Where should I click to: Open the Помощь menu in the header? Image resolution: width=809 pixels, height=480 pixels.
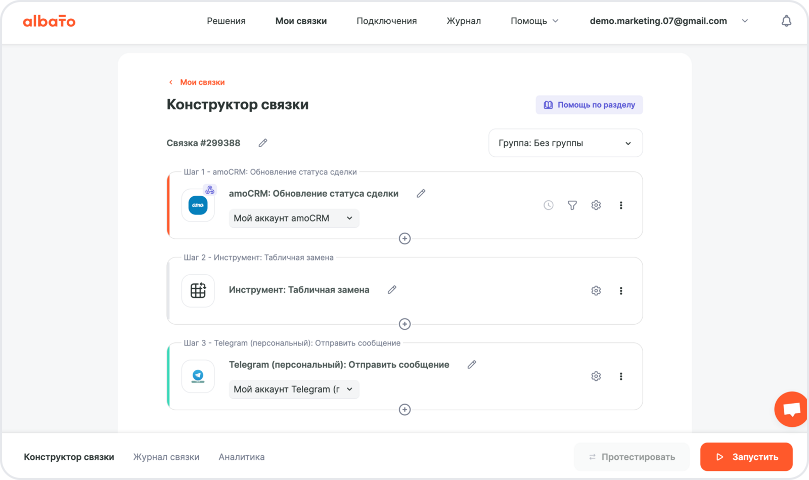[534, 21]
